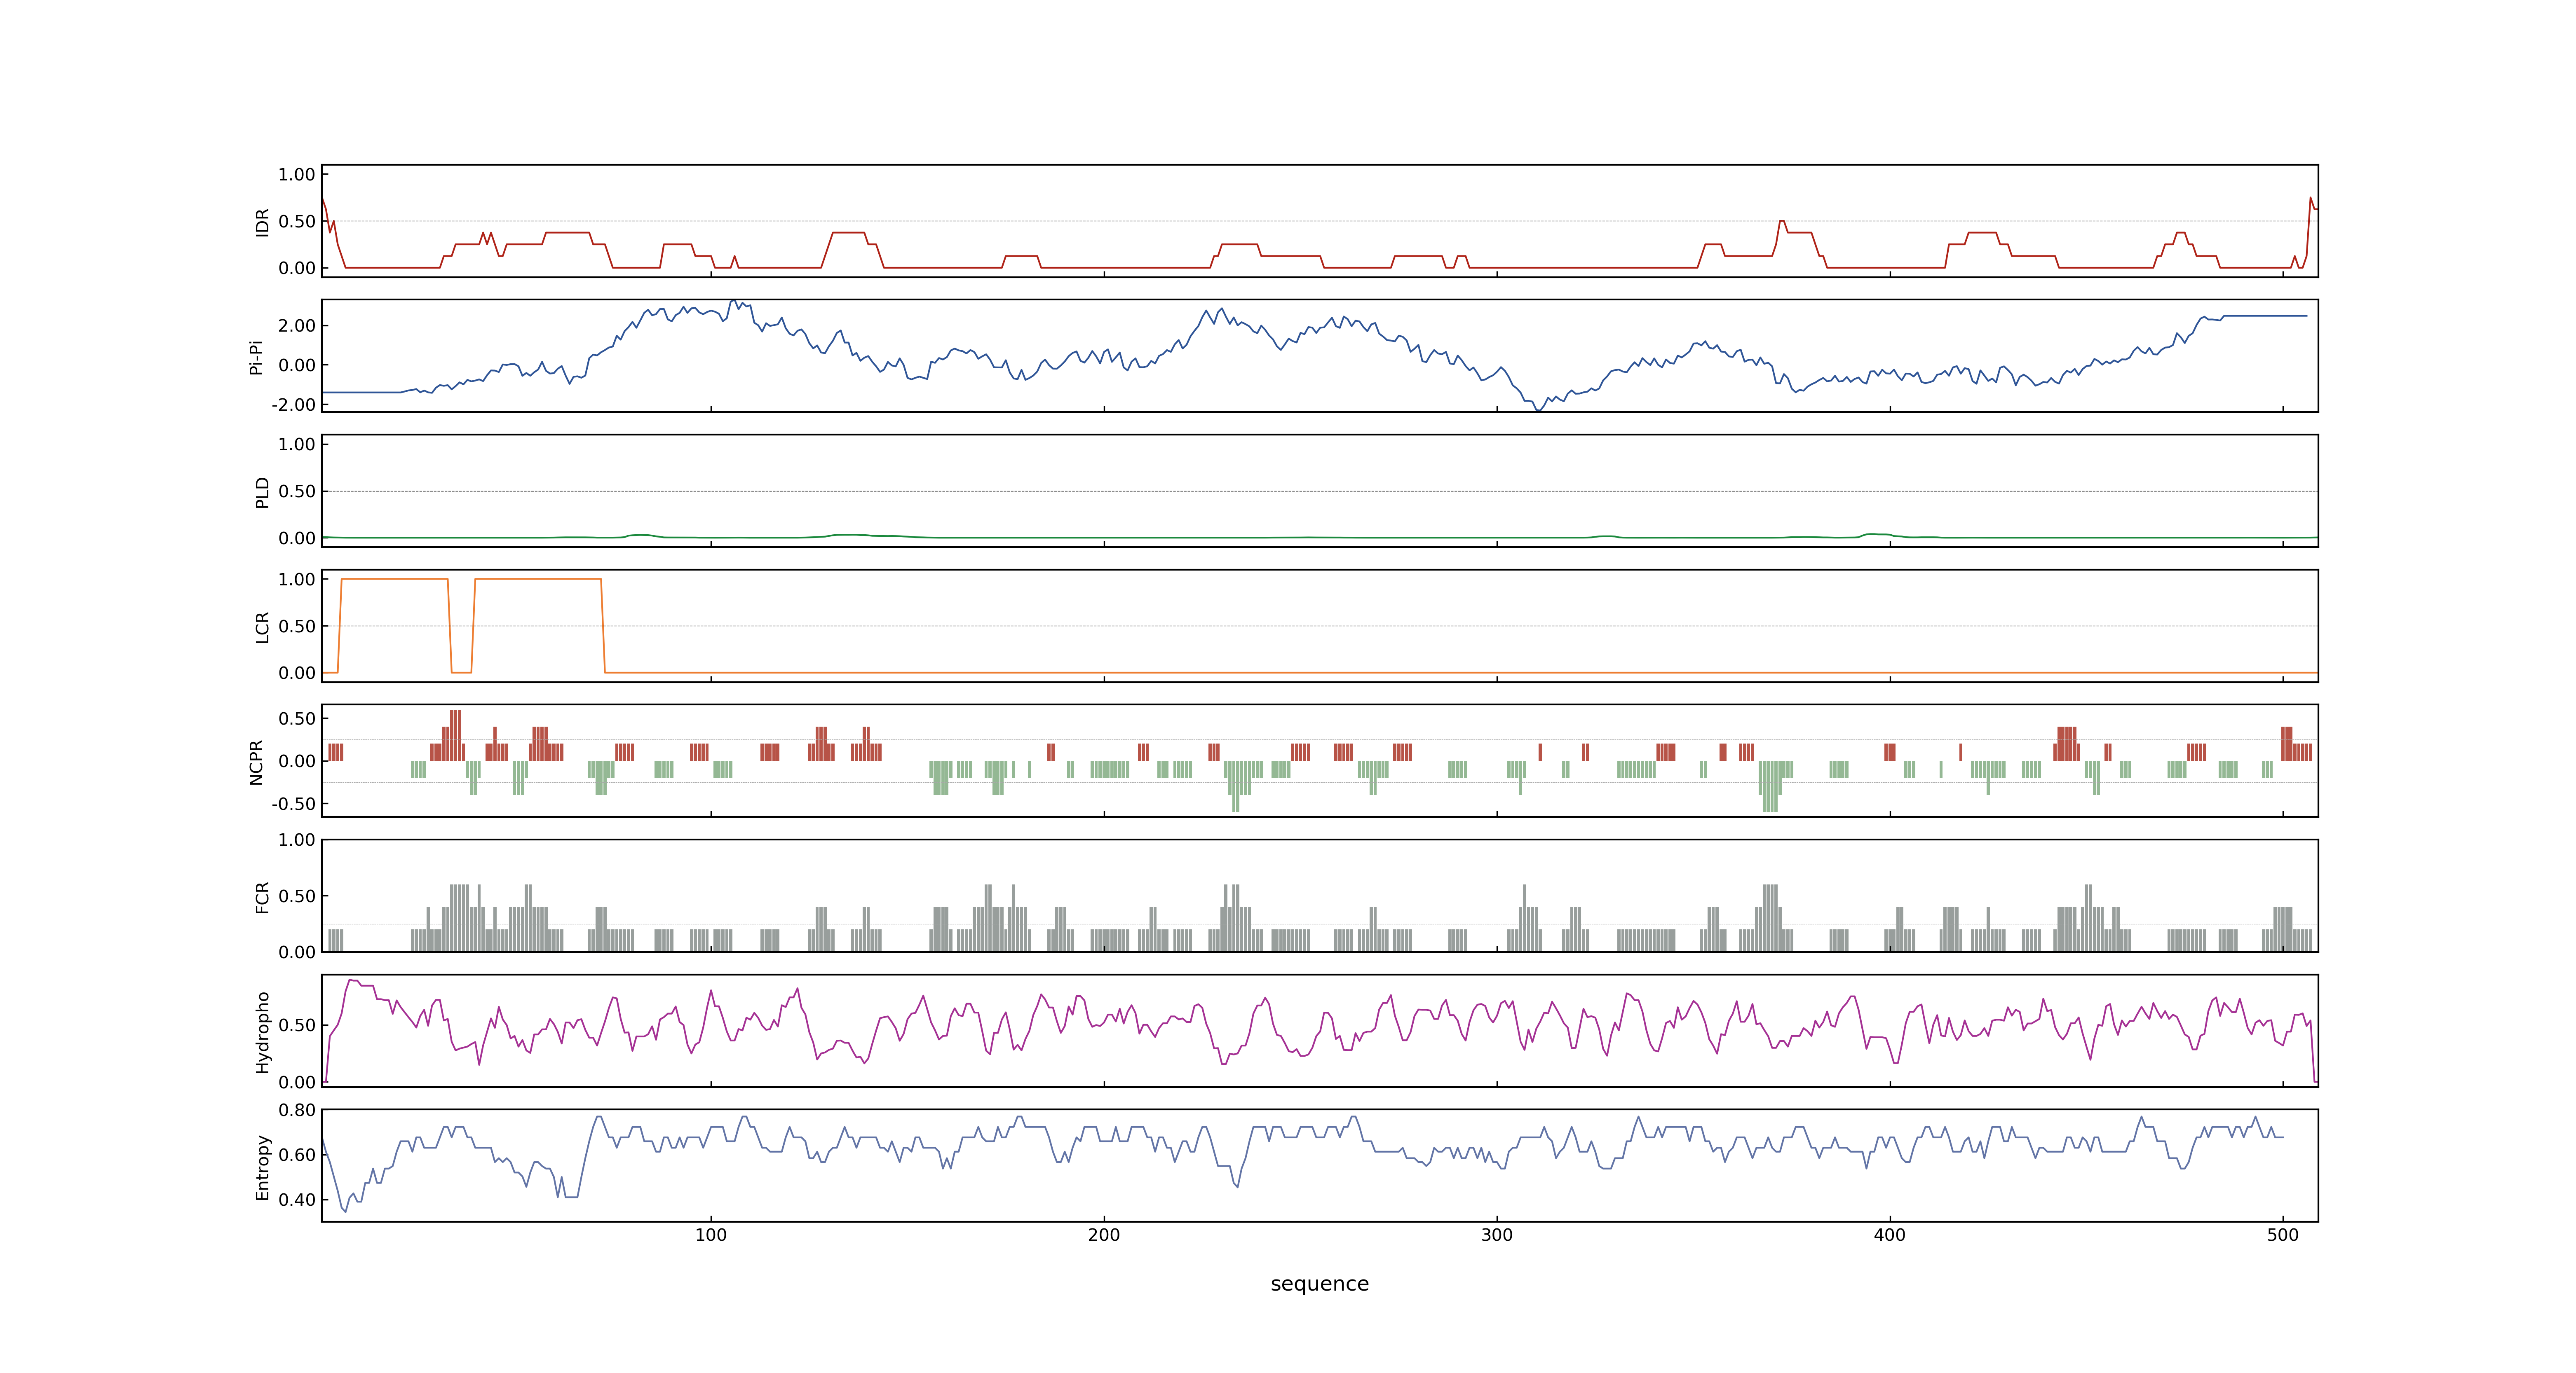
Task: Click the flat Pi-Pi segment near 500
Action: click(2265, 316)
